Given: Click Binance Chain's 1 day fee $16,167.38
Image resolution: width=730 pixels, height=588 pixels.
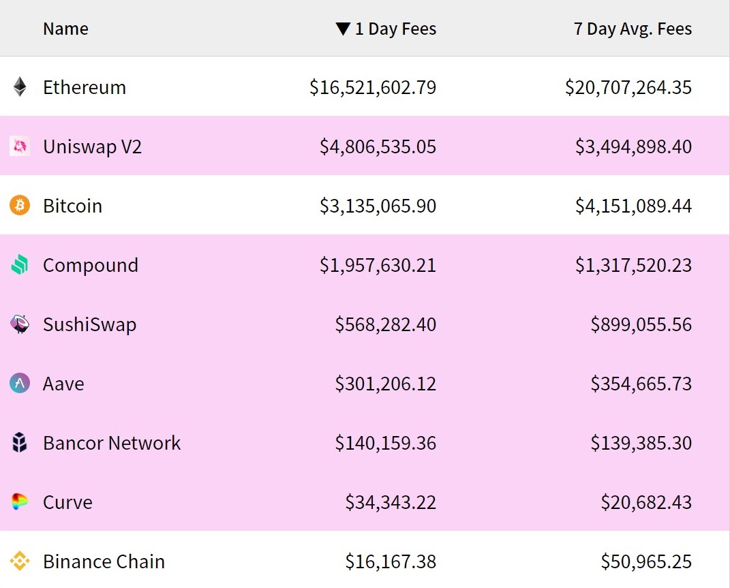Looking at the screenshot, I should click(x=391, y=561).
